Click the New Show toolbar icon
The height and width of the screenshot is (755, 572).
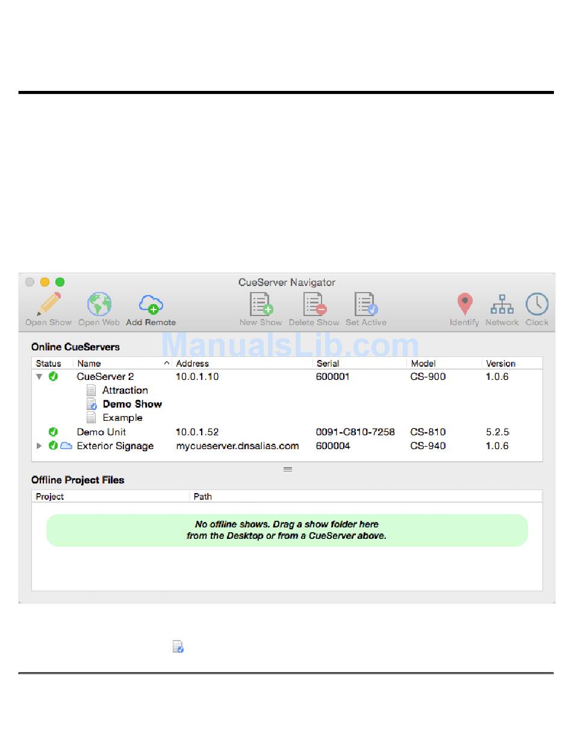(x=261, y=304)
